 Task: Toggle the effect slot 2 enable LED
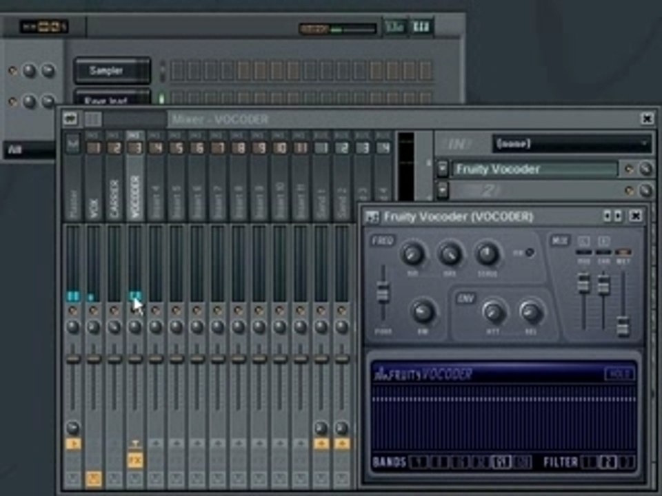[629, 191]
